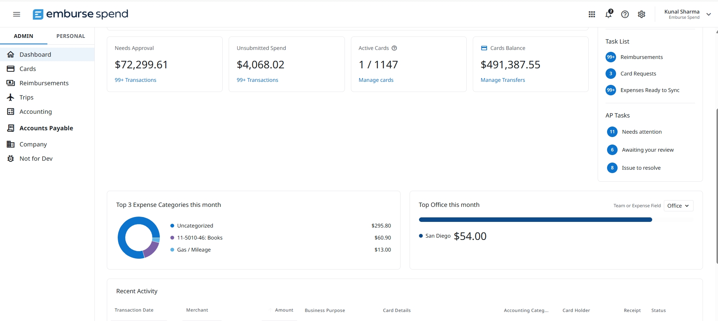718x321 pixels.
Task: Open the notifications bell
Action: click(x=609, y=14)
